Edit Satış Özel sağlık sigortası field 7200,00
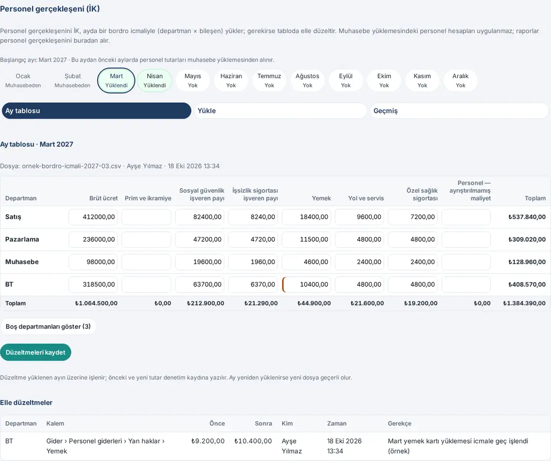The image size is (551, 461). coord(413,217)
